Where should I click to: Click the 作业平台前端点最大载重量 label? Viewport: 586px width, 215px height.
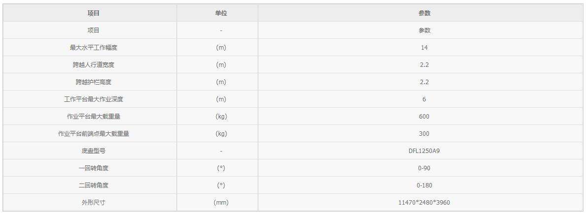point(94,134)
